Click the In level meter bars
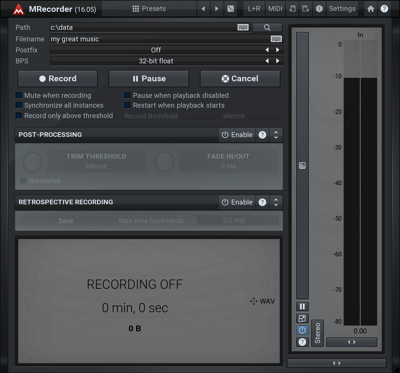This screenshot has width=400, height=373. pos(360,183)
